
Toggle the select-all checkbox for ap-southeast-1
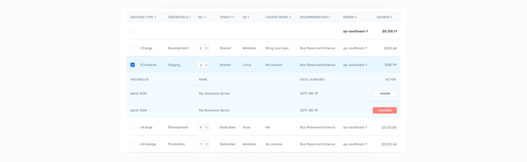(133, 31)
